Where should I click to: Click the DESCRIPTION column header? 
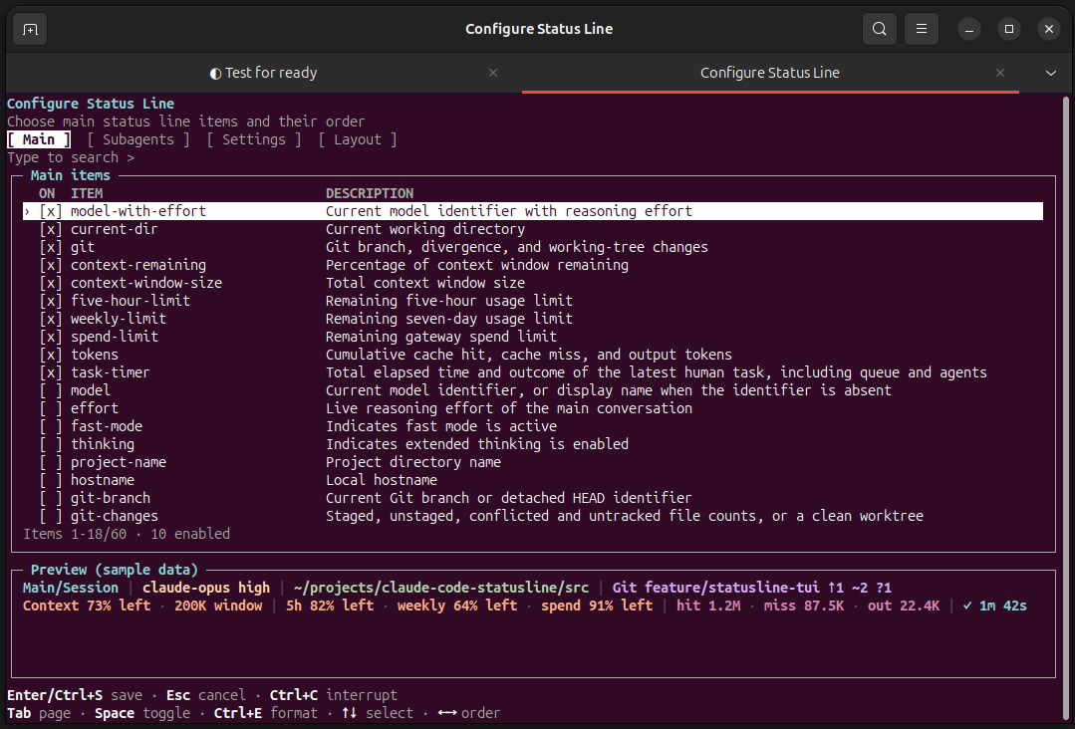click(370, 193)
